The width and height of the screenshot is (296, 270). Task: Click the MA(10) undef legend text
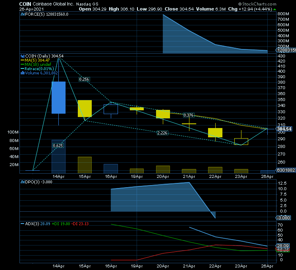click(x=38, y=65)
